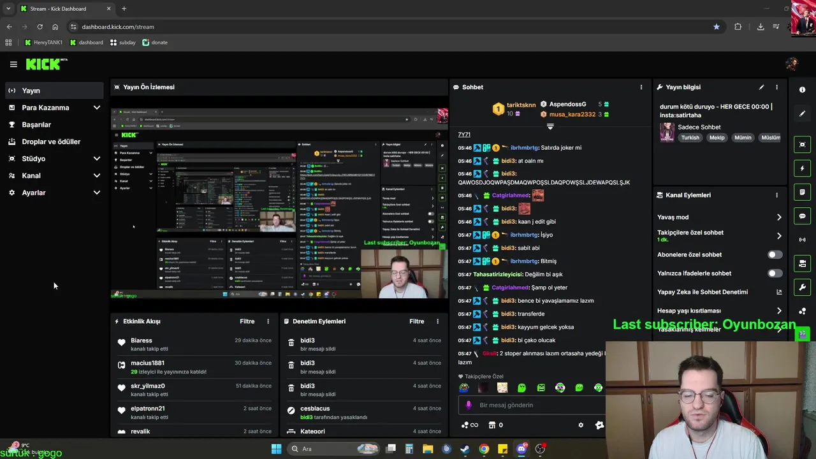The height and width of the screenshot is (459, 816).
Task: Open Yayın bilgisi panel options menu
Action: click(x=776, y=87)
